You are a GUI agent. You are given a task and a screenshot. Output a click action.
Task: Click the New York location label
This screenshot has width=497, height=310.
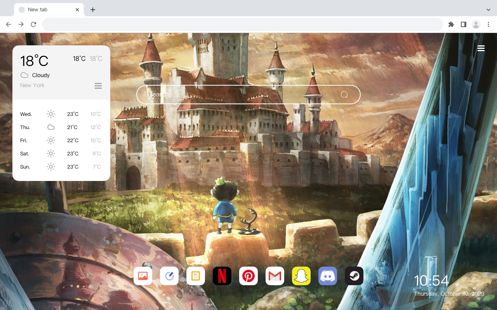(32, 85)
